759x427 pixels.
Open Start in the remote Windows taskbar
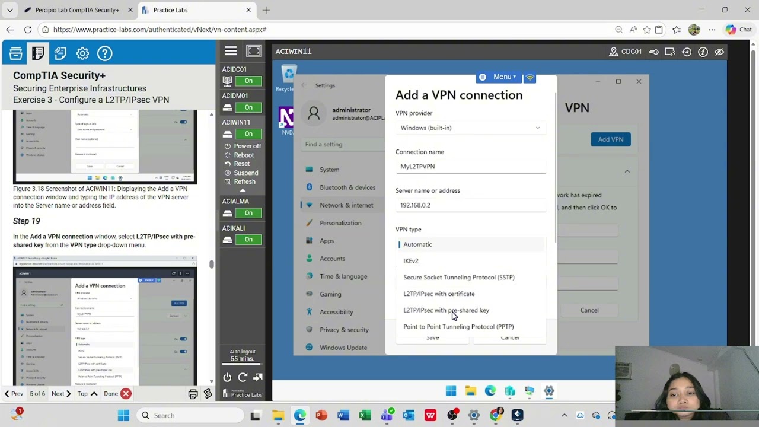pyautogui.click(x=451, y=391)
